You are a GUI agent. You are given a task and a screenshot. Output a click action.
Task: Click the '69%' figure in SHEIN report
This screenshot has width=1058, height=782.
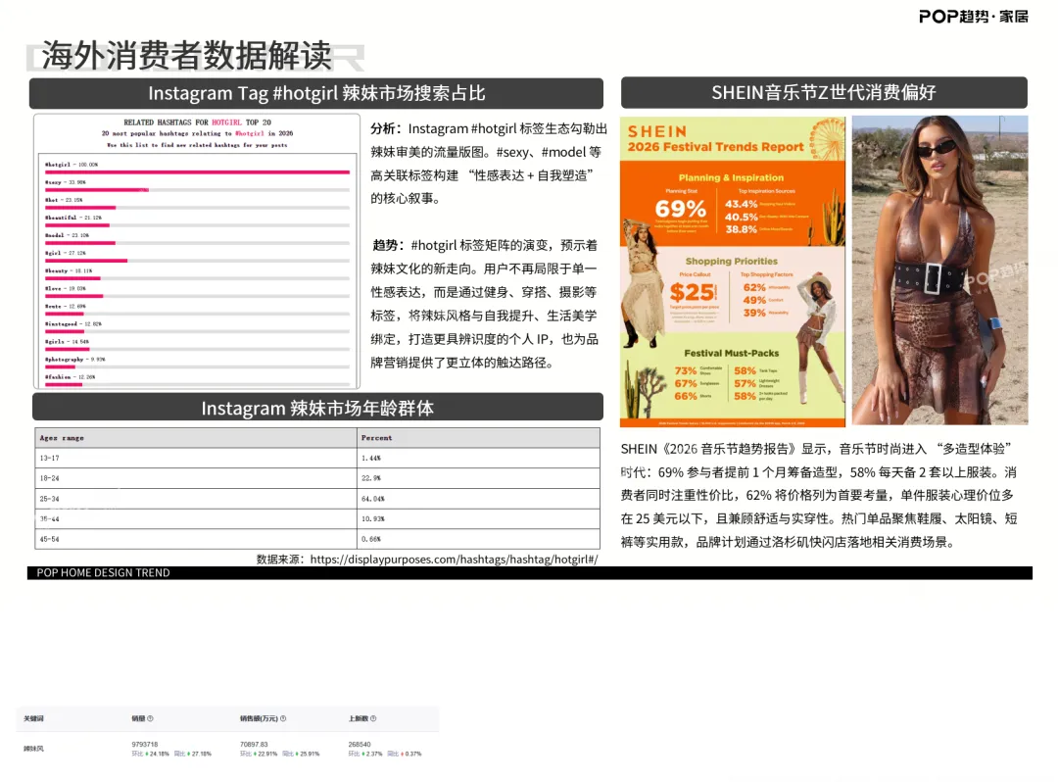680,209
